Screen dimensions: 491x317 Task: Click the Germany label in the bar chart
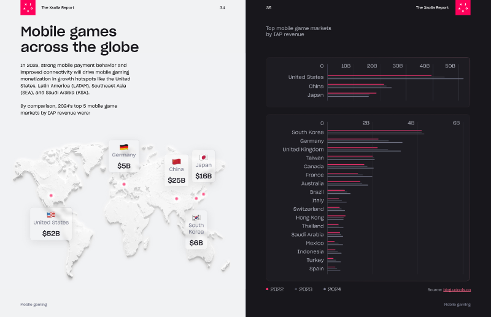312,141
